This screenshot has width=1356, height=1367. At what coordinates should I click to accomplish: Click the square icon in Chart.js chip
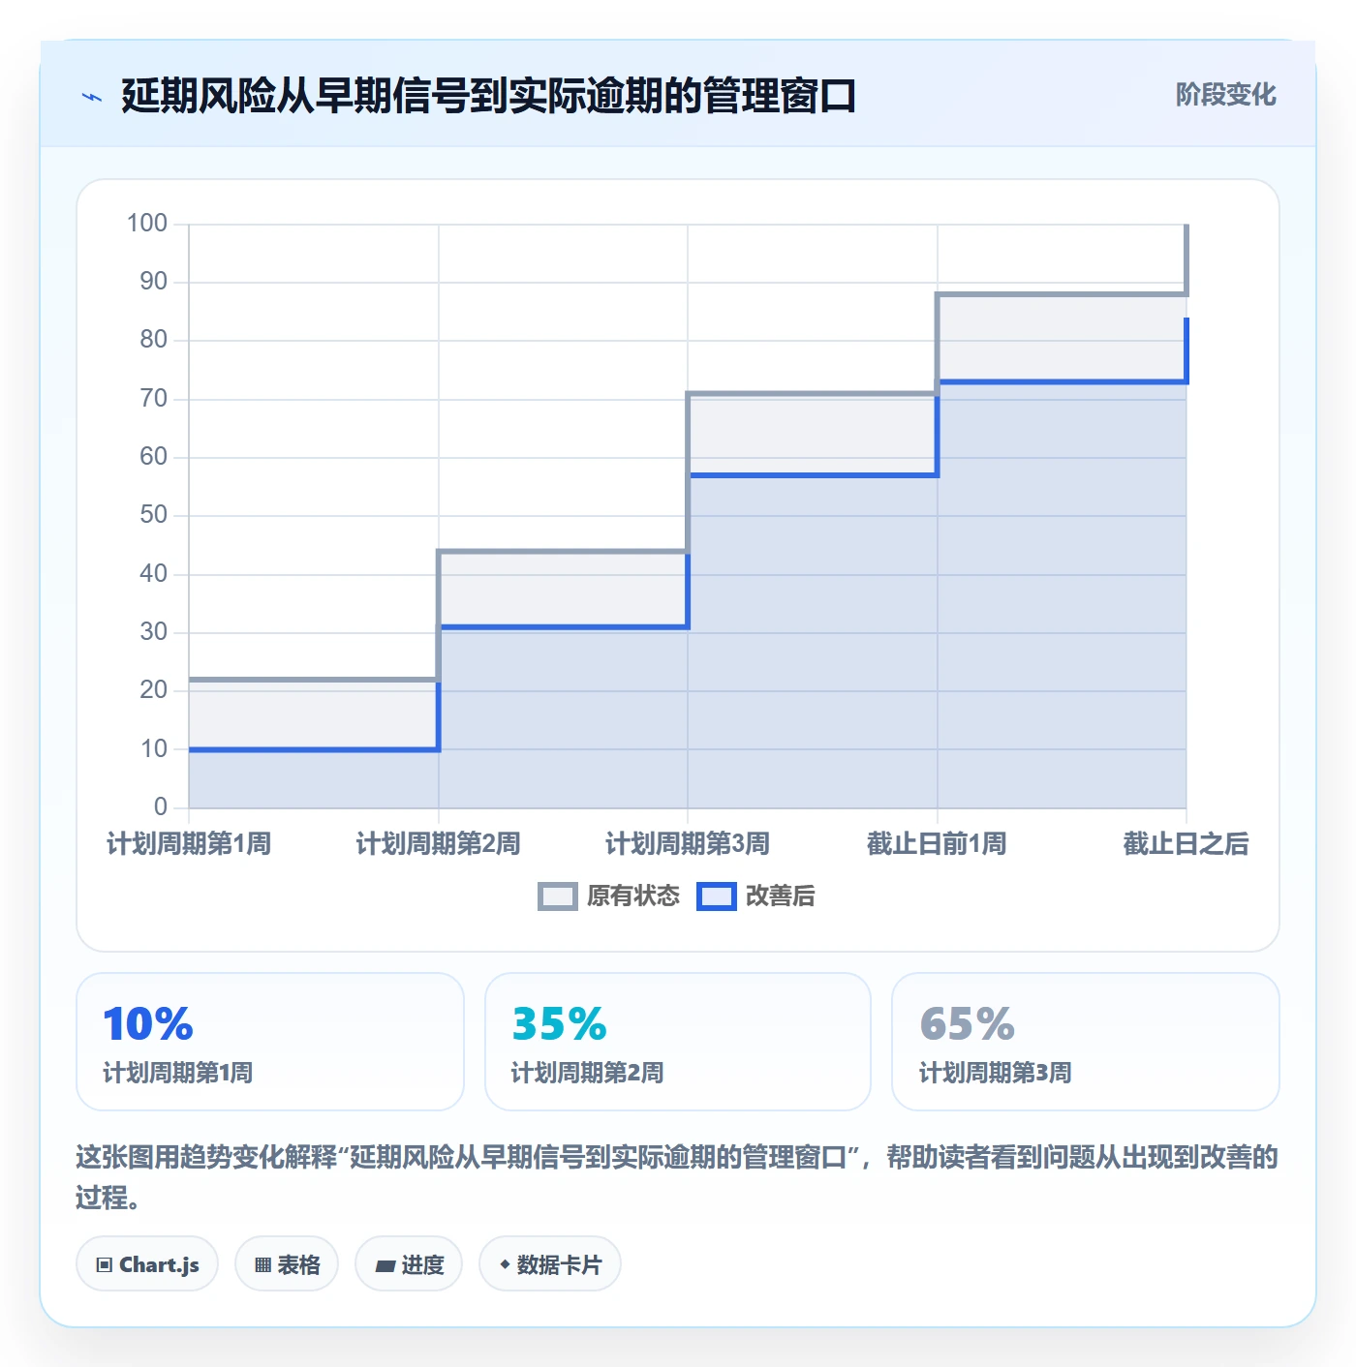tap(105, 1264)
